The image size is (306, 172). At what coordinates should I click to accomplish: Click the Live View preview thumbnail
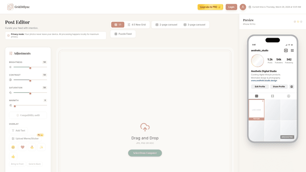pos(256,110)
